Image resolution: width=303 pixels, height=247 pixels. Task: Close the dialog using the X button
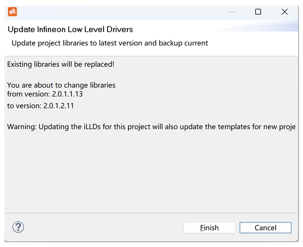tap(284, 12)
